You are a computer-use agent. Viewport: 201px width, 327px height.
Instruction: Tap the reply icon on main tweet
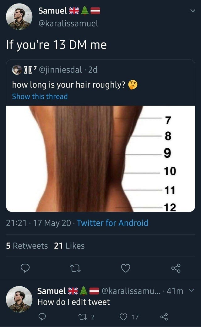coord(25,268)
